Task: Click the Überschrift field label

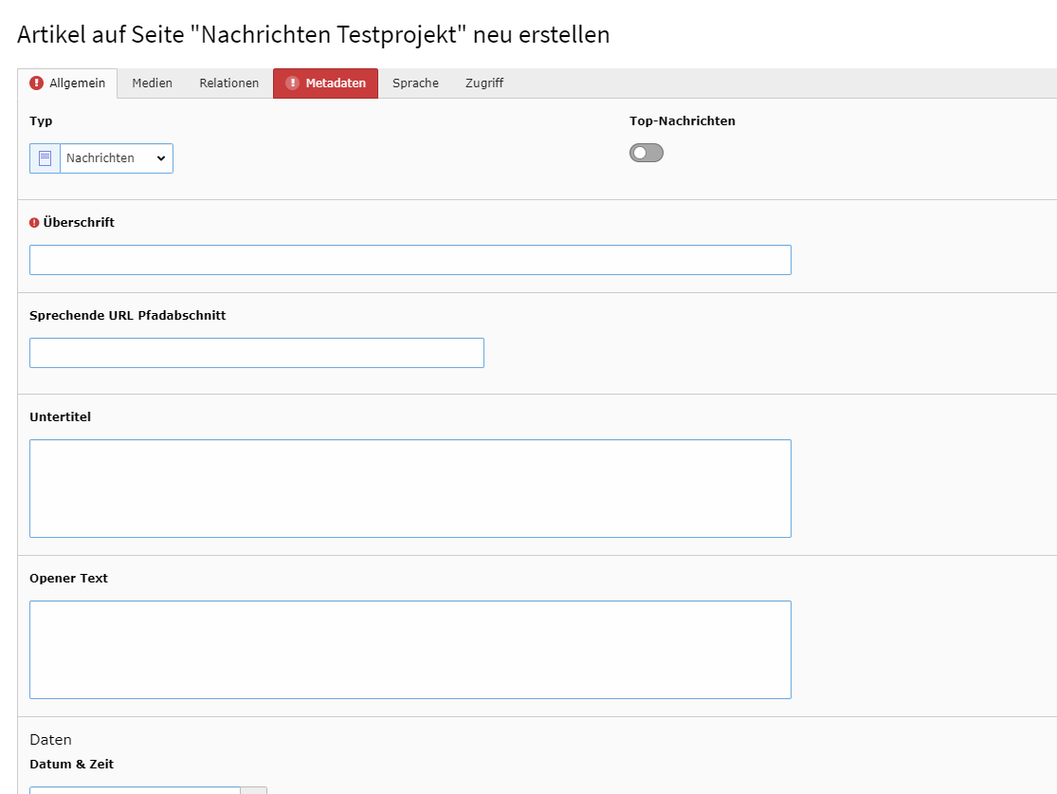Action: point(79,223)
